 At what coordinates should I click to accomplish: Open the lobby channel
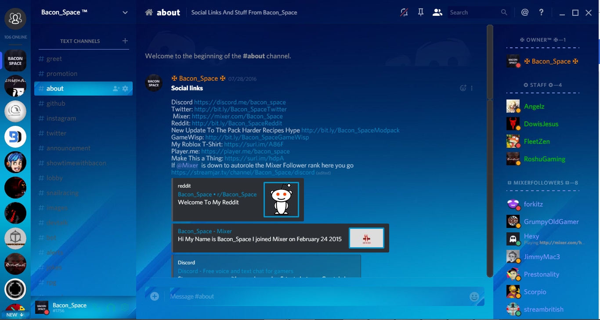tap(83, 178)
